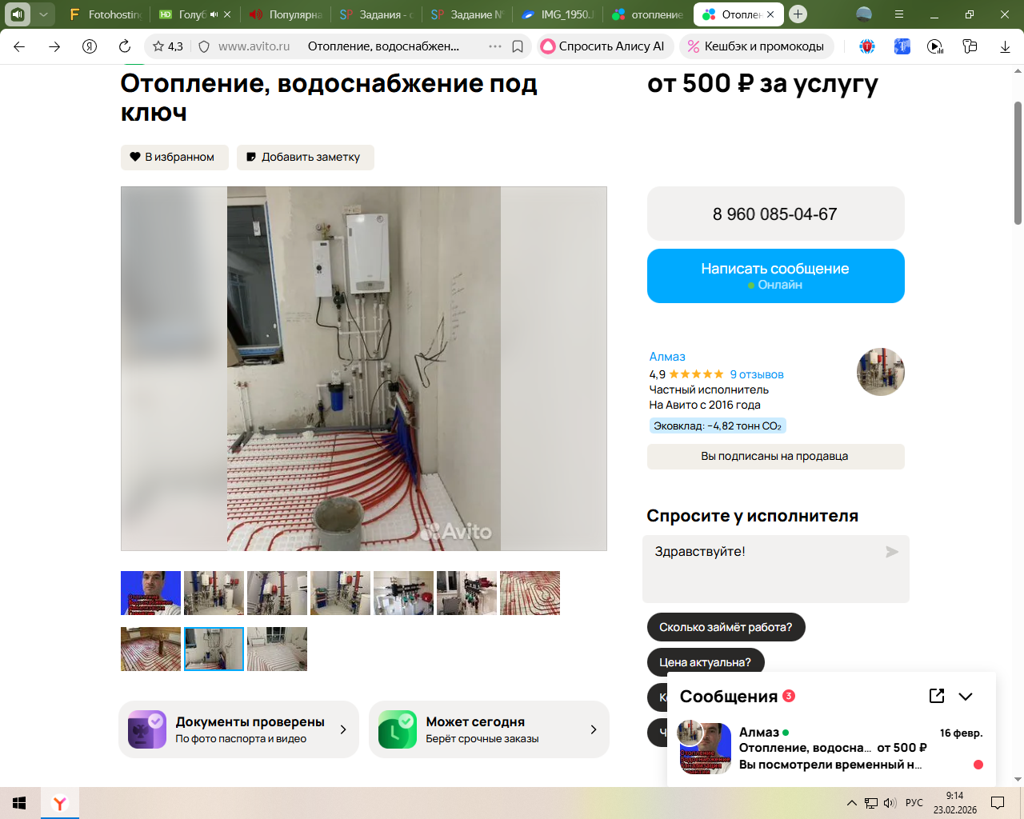Open Yandex browser from taskbar
The image size is (1024, 819).
[x=60, y=803]
